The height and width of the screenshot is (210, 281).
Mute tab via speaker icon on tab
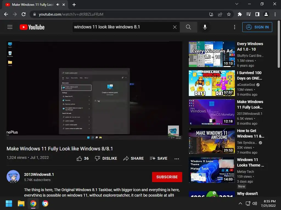[58, 5]
